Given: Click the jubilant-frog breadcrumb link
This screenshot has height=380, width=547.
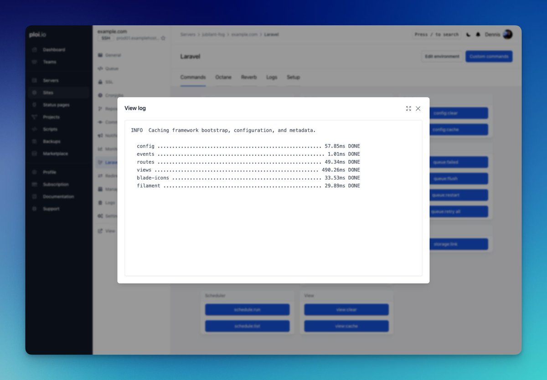Looking at the screenshot, I should (x=213, y=35).
